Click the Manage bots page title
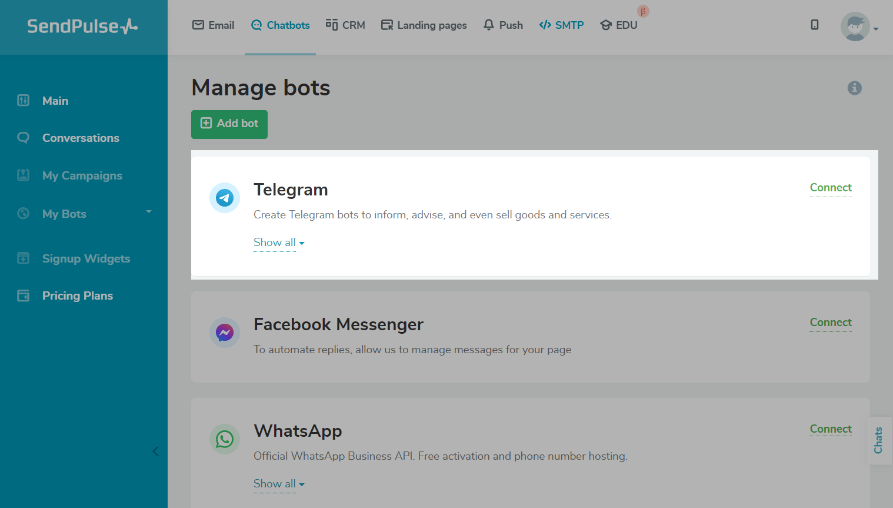 [x=261, y=88]
